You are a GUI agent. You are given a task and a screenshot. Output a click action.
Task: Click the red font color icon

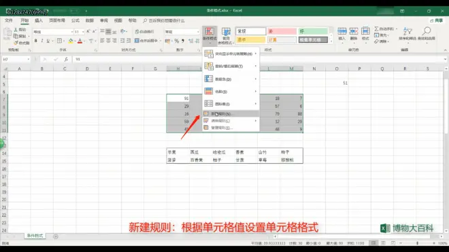[x=80, y=41]
